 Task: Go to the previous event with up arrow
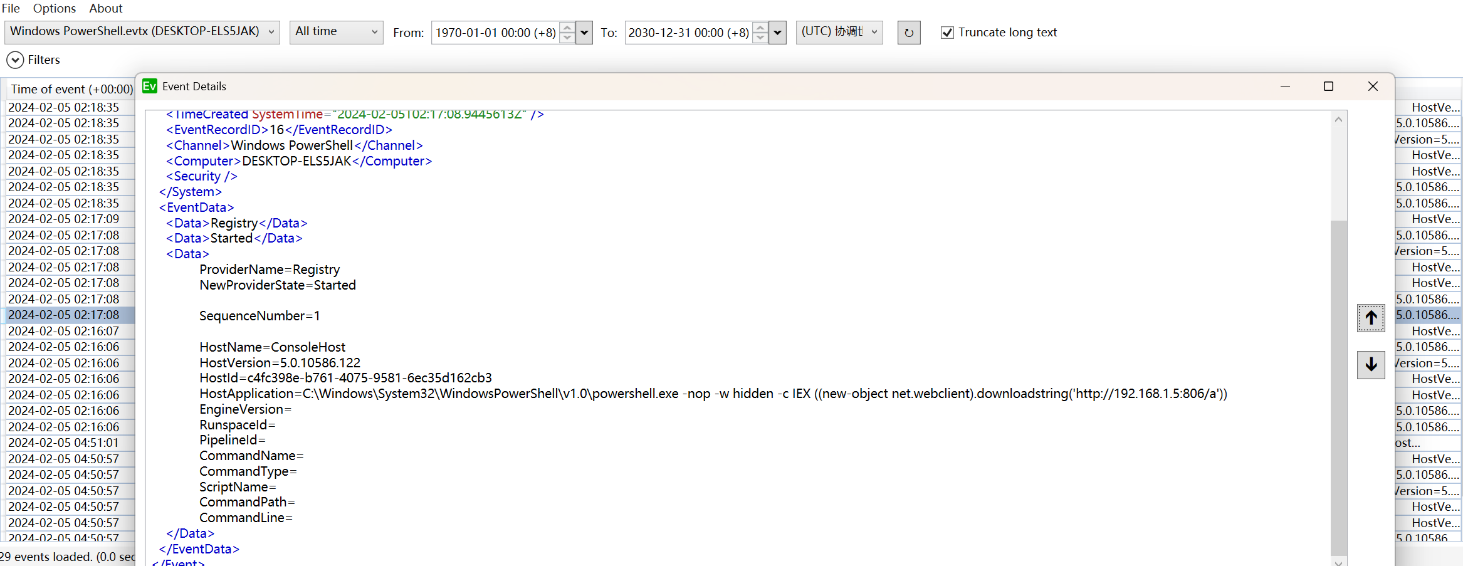coord(1371,318)
